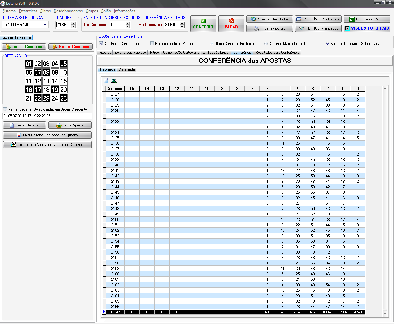Viewport: 394px width, 324px height.
Task: Toggle dezena 20 in the number grid
Action: 64,90
